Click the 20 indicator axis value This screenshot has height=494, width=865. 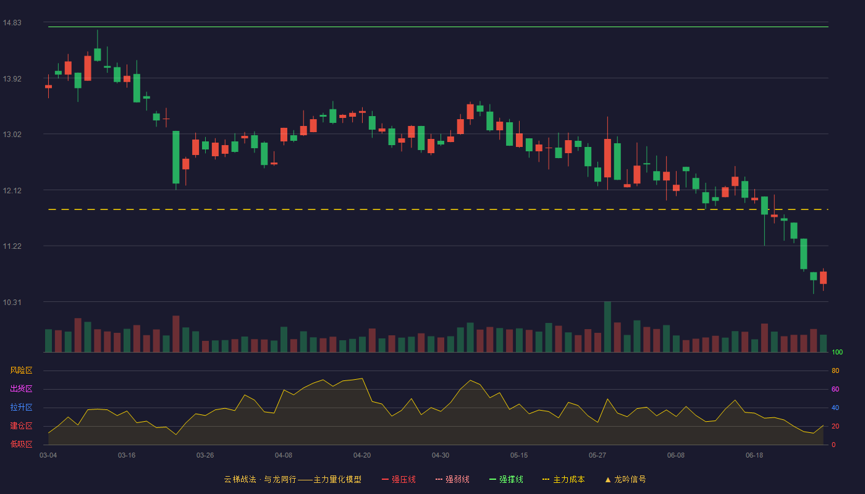[835, 426]
